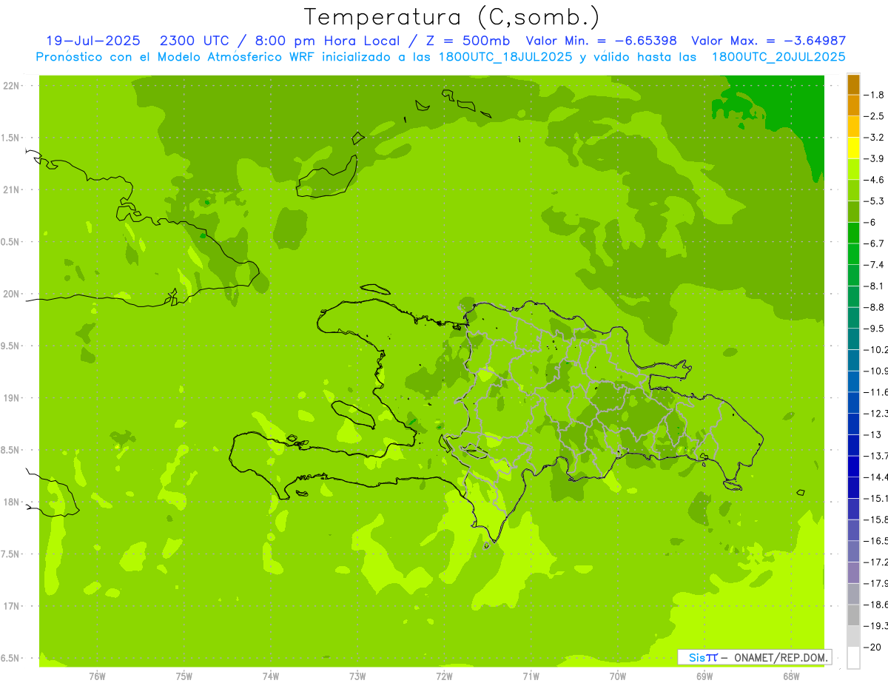Click the '-20' legend value
The height and width of the screenshot is (686, 888).
873,647
